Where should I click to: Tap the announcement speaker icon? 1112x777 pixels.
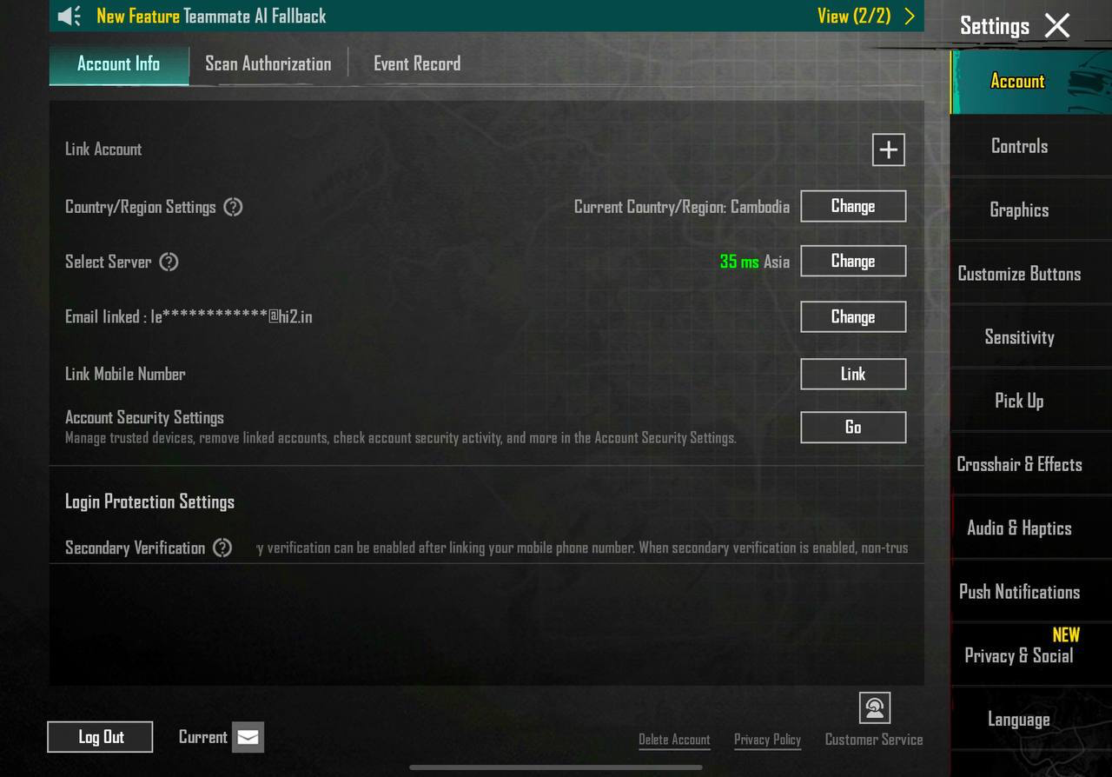69,16
